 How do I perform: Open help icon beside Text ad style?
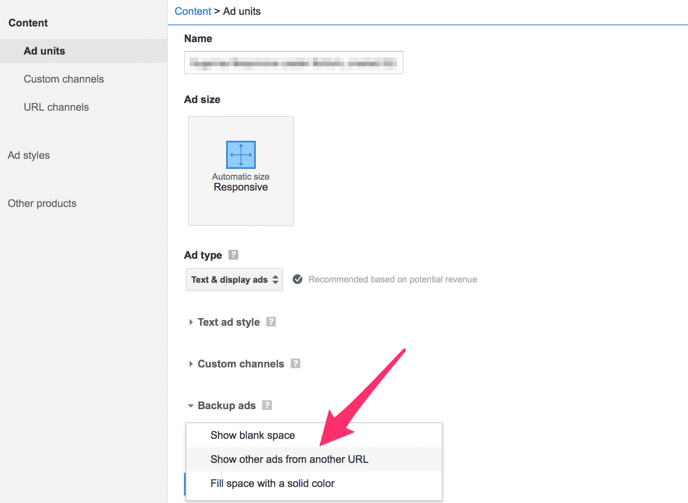tap(271, 322)
